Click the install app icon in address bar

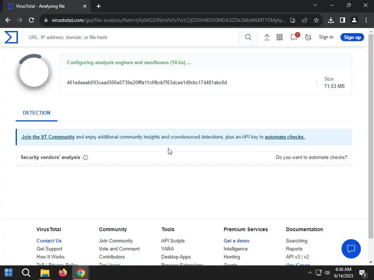tap(293, 20)
